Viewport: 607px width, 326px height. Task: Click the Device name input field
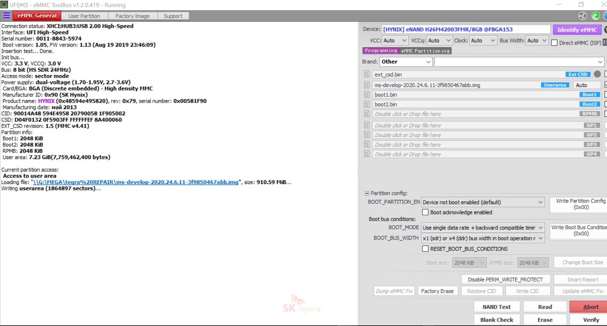(466, 29)
